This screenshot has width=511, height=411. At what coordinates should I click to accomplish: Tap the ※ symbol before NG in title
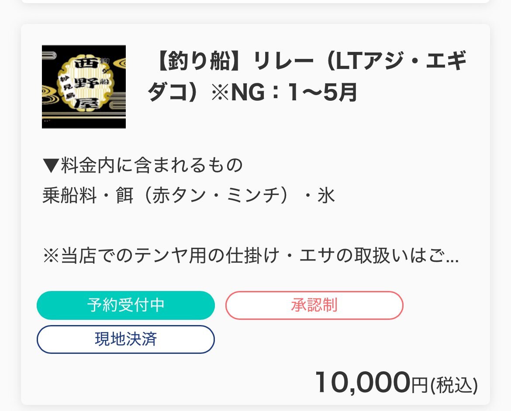coord(221,92)
